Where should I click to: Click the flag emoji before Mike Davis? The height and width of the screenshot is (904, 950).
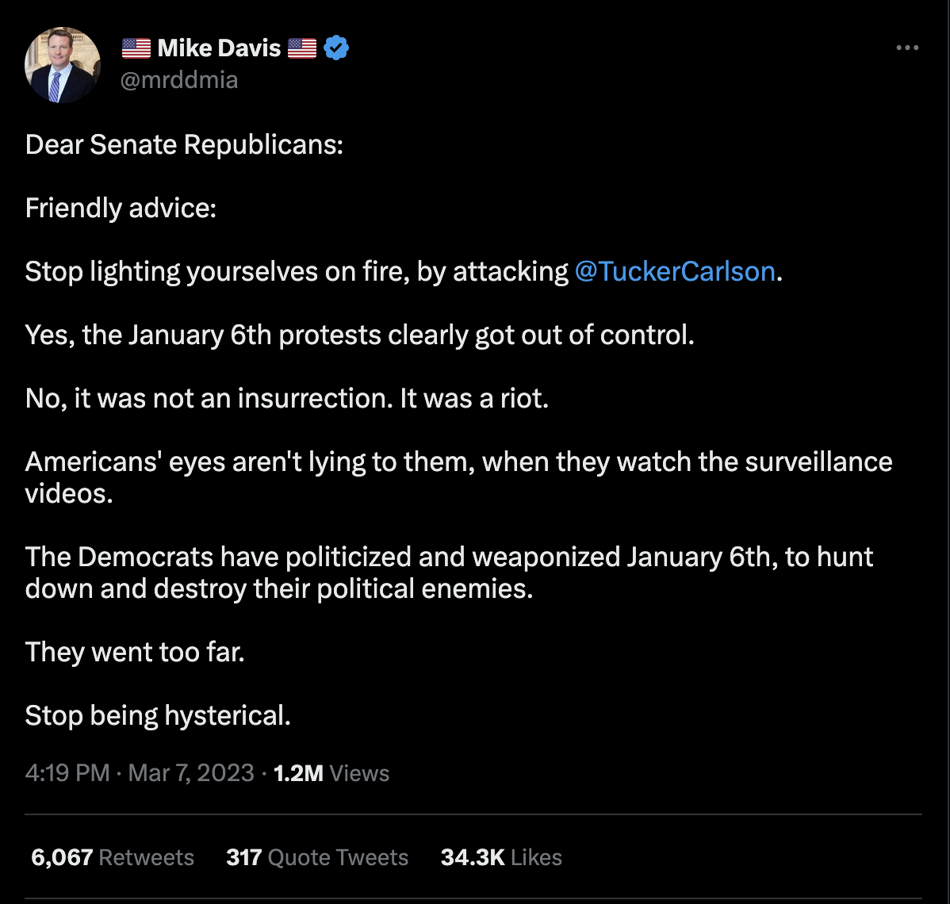click(x=136, y=48)
